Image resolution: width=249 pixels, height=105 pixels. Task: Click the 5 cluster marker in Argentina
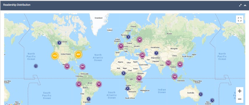point(89,99)
